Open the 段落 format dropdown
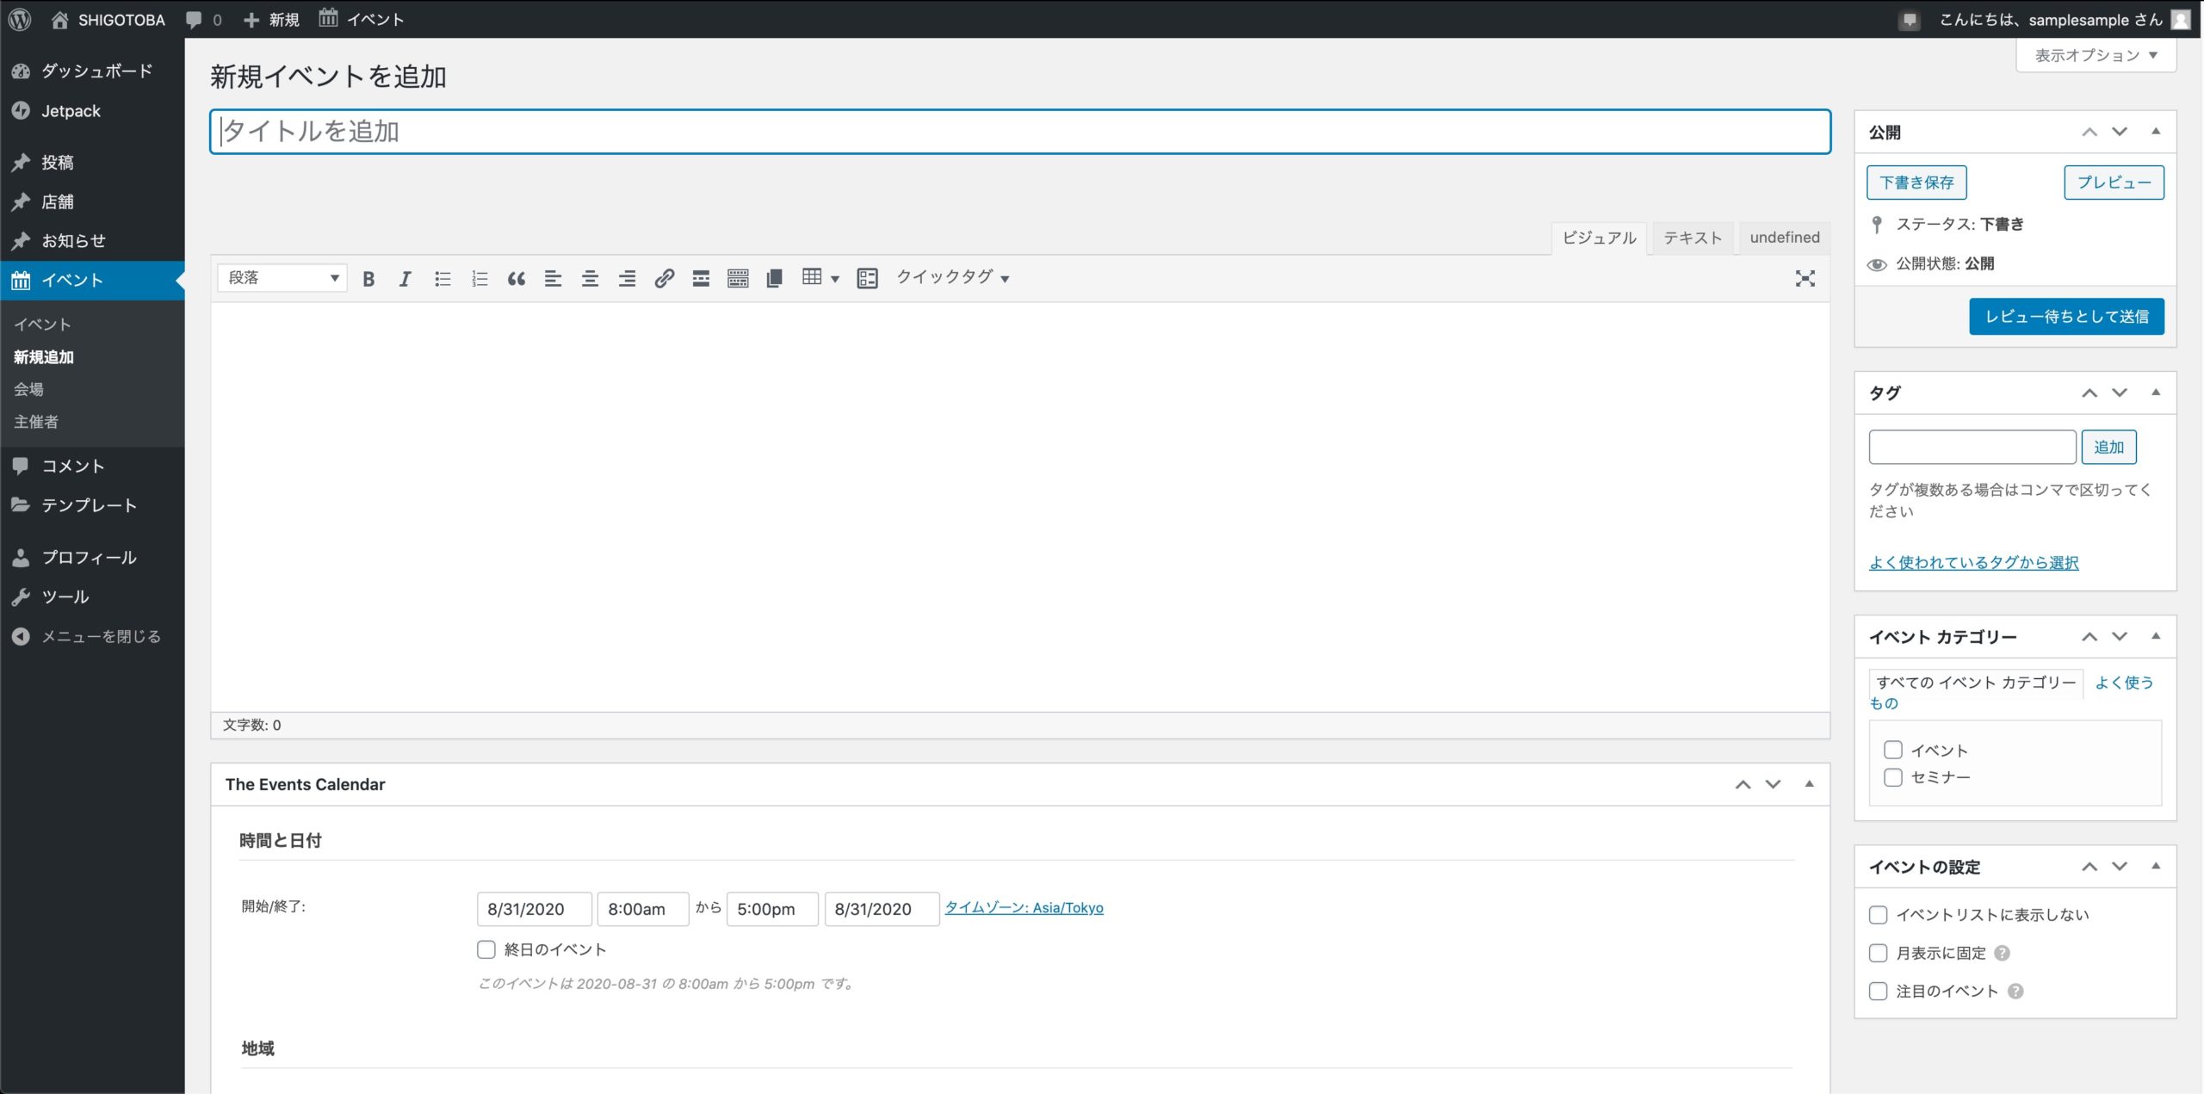 pyautogui.click(x=282, y=277)
